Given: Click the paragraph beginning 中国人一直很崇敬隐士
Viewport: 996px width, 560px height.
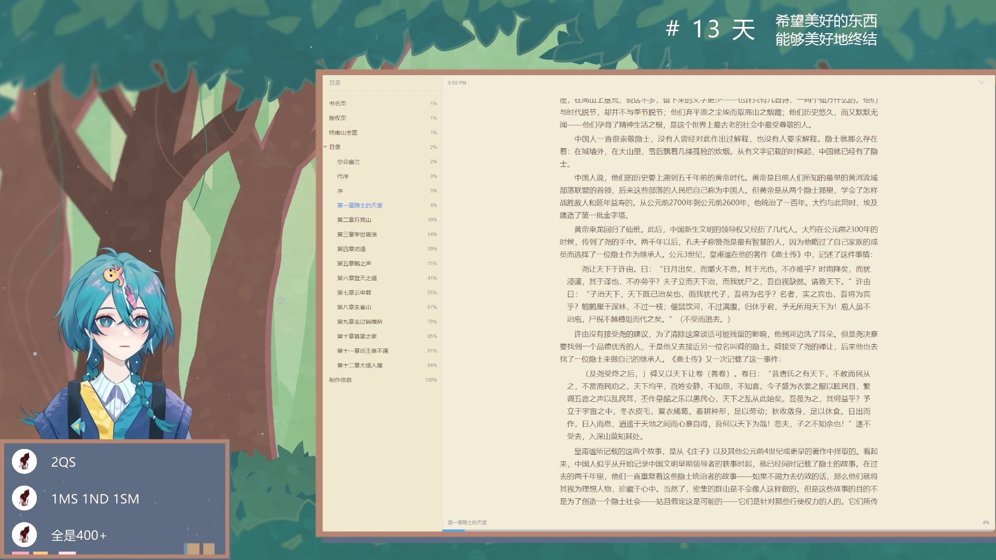Looking at the screenshot, I should pos(718,151).
